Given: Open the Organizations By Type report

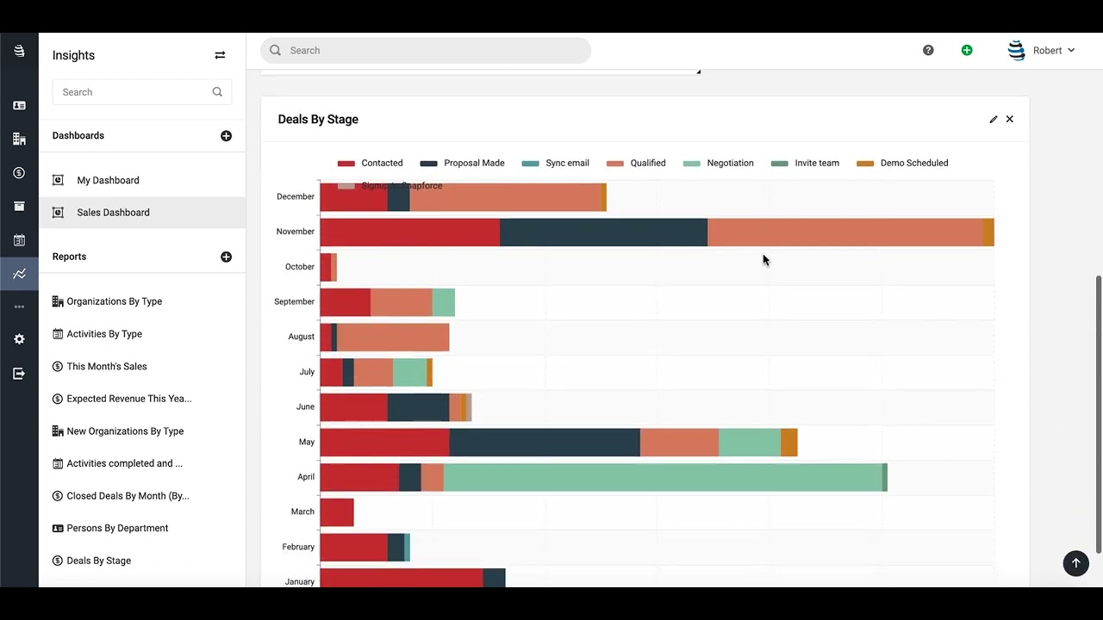Looking at the screenshot, I should click(x=114, y=301).
